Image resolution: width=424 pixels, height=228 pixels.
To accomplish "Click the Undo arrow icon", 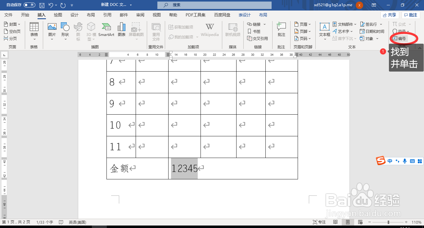I will 51,5.
